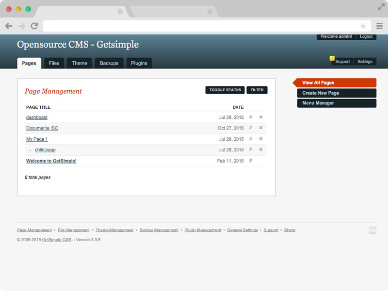Select View All Pages in sidebar

tap(335, 83)
